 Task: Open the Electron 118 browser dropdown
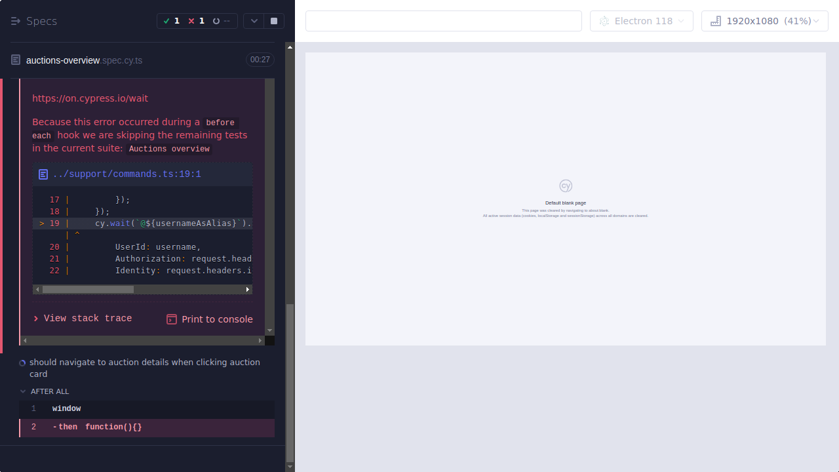(641, 20)
